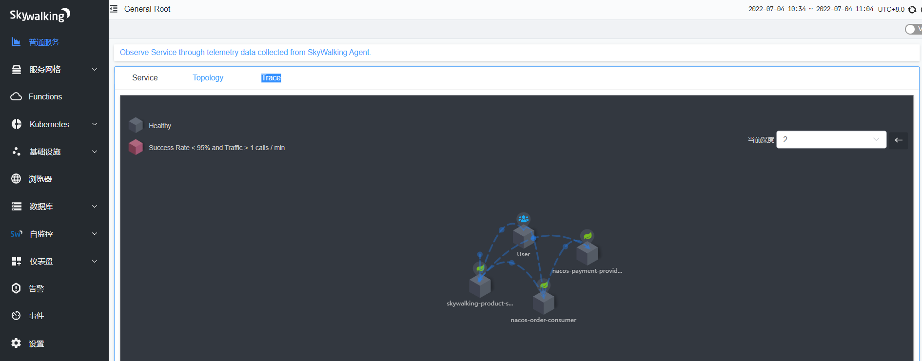
Task: Click the nacos-order-consumer service node
Action: (543, 303)
